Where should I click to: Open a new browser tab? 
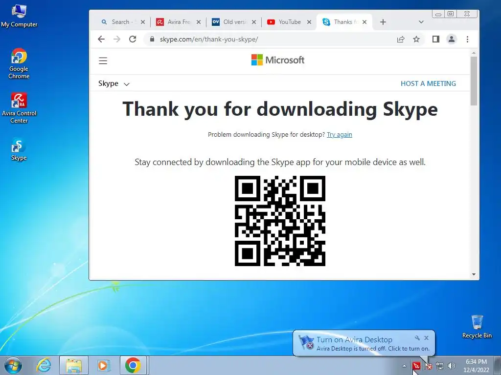tap(383, 22)
